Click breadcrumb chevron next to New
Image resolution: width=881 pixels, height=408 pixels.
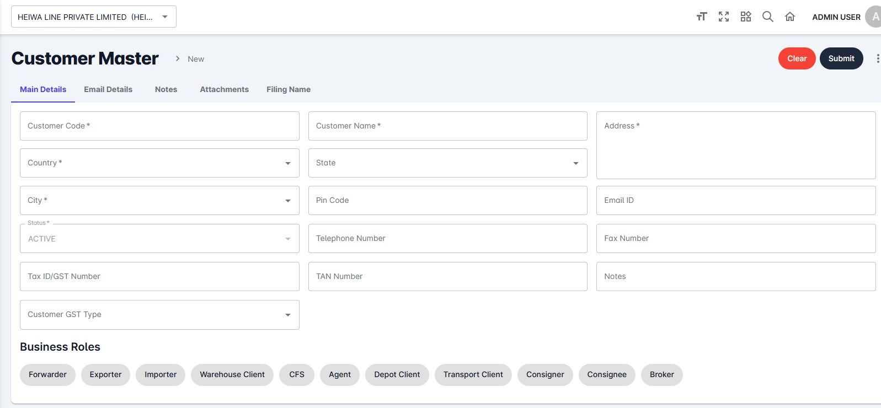[178, 58]
